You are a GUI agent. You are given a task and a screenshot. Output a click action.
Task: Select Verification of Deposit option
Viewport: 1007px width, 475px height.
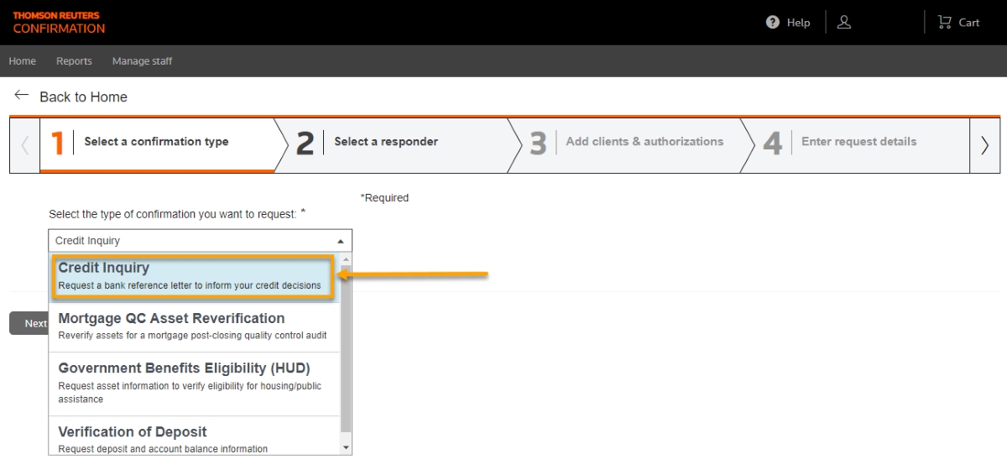(x=194, y=439)
